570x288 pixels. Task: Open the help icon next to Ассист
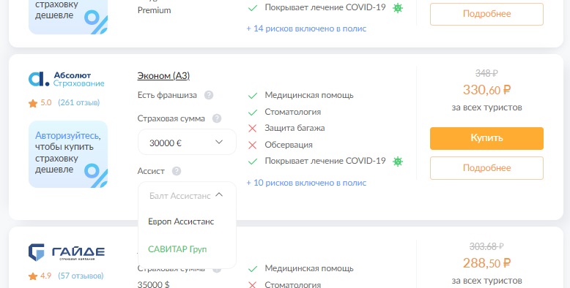click(x=177, y=171)
